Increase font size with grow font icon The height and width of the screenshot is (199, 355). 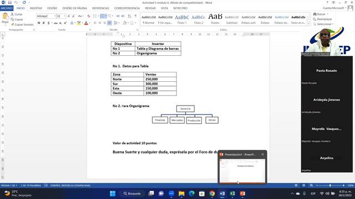pos(69,16)
